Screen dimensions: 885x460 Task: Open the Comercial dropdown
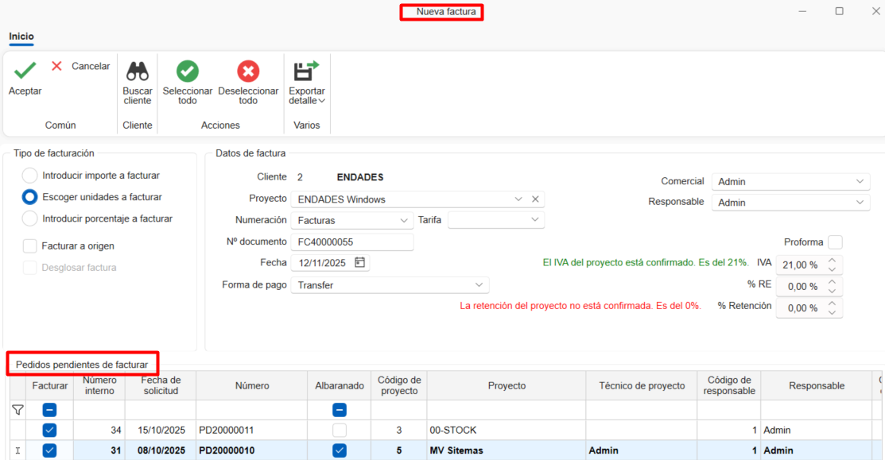point(859,181)
